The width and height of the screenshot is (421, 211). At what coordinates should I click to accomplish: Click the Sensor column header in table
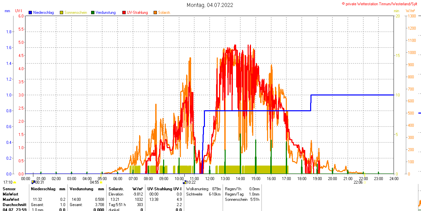pyautogui.click(x=9, y=189)
